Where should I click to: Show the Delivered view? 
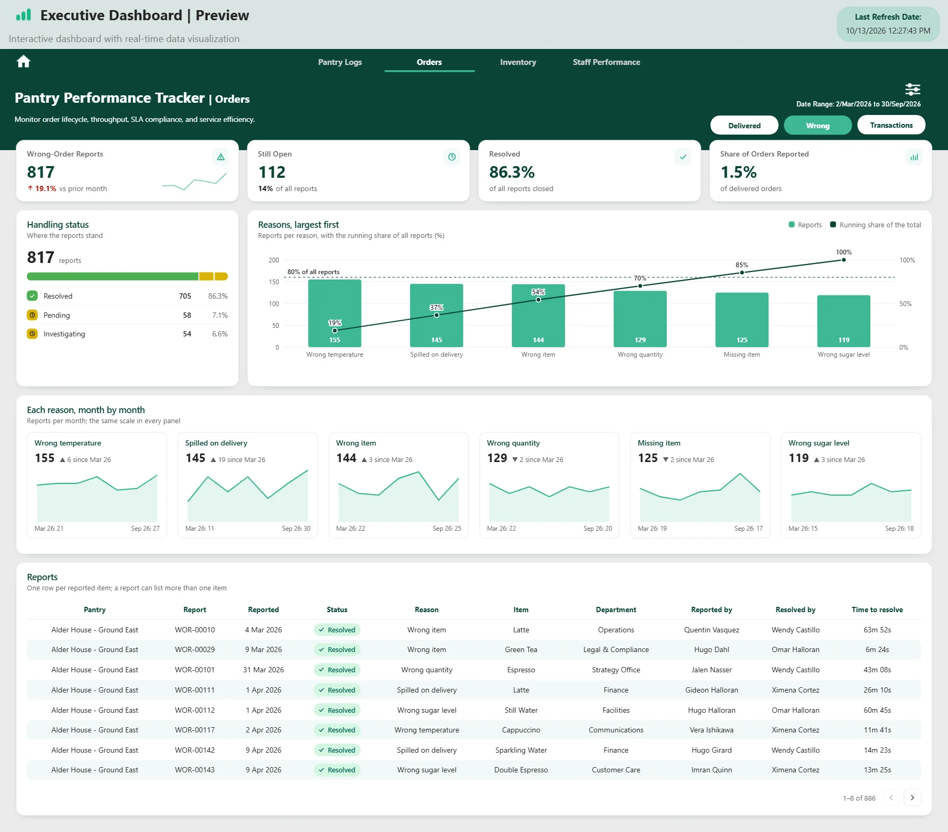pyautogui.click(x=744, y=126)
